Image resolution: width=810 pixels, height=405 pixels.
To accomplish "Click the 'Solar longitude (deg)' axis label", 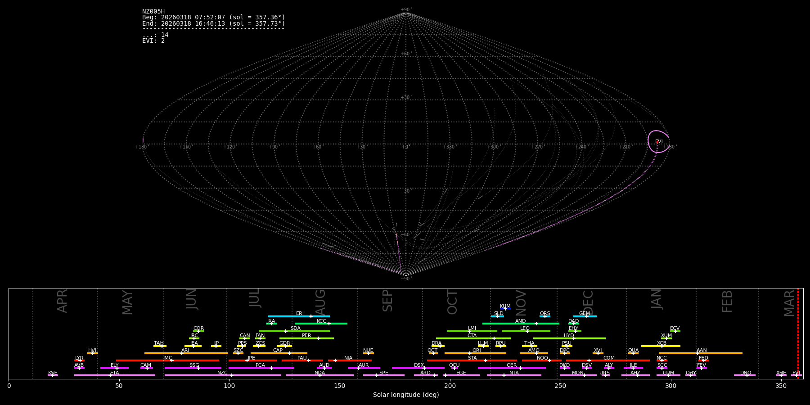I will (x=406, y=395).
